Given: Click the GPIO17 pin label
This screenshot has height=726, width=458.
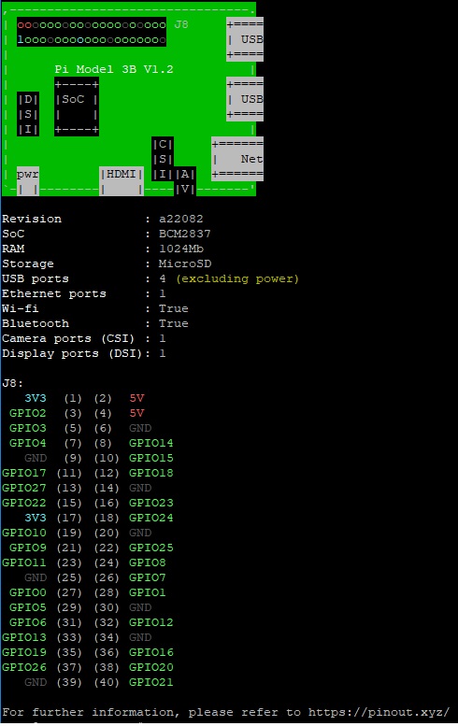Looking at the screenshot, I should [x=24, y=473].
